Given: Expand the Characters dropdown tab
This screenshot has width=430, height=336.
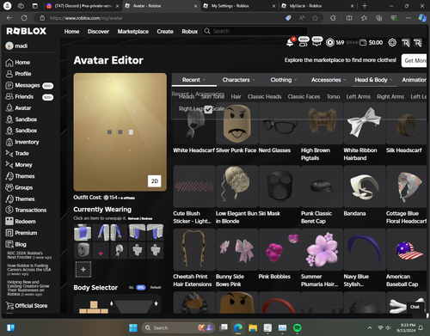Looking at the screenshot, I should [238, 80].
